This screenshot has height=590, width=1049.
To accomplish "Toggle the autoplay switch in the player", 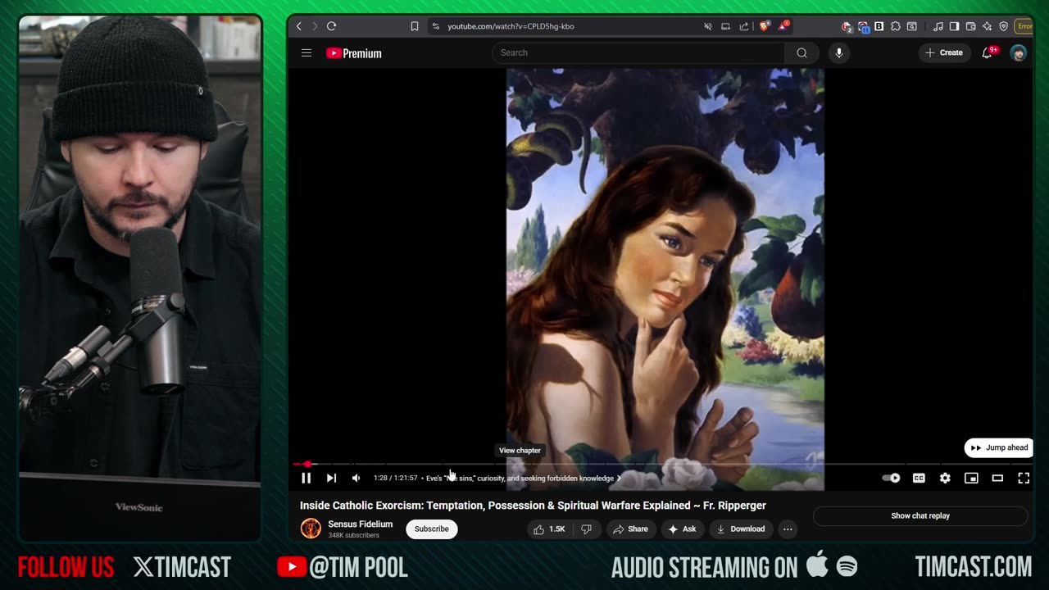I will 891,478.
